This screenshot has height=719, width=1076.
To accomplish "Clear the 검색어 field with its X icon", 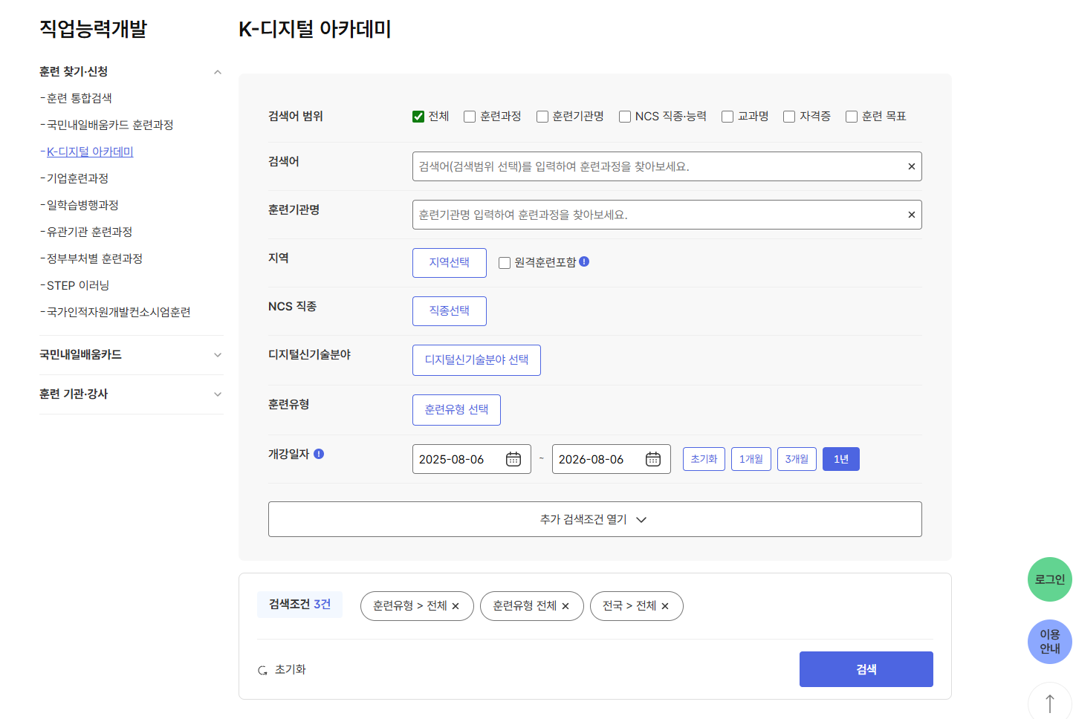I will tap(911, 166).
